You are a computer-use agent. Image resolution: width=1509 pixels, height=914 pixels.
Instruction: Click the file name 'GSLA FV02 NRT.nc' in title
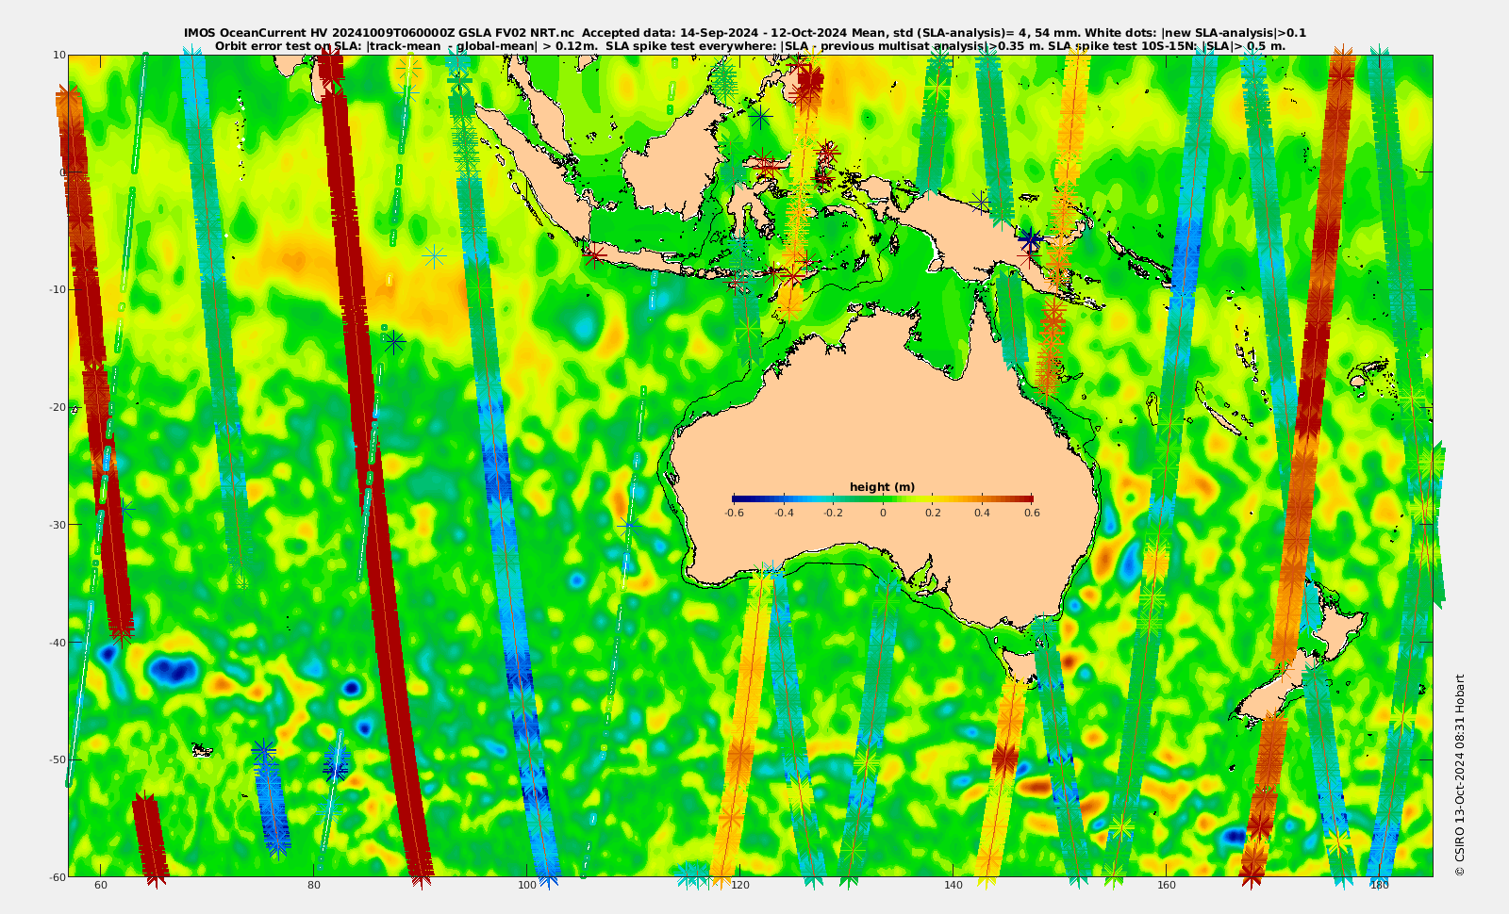tap(516, 33)
